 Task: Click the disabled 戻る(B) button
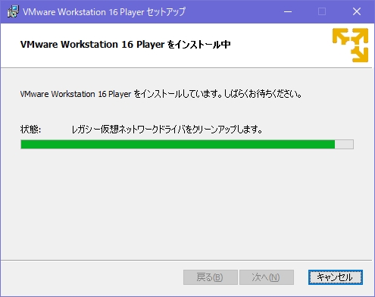pos(211,277)
